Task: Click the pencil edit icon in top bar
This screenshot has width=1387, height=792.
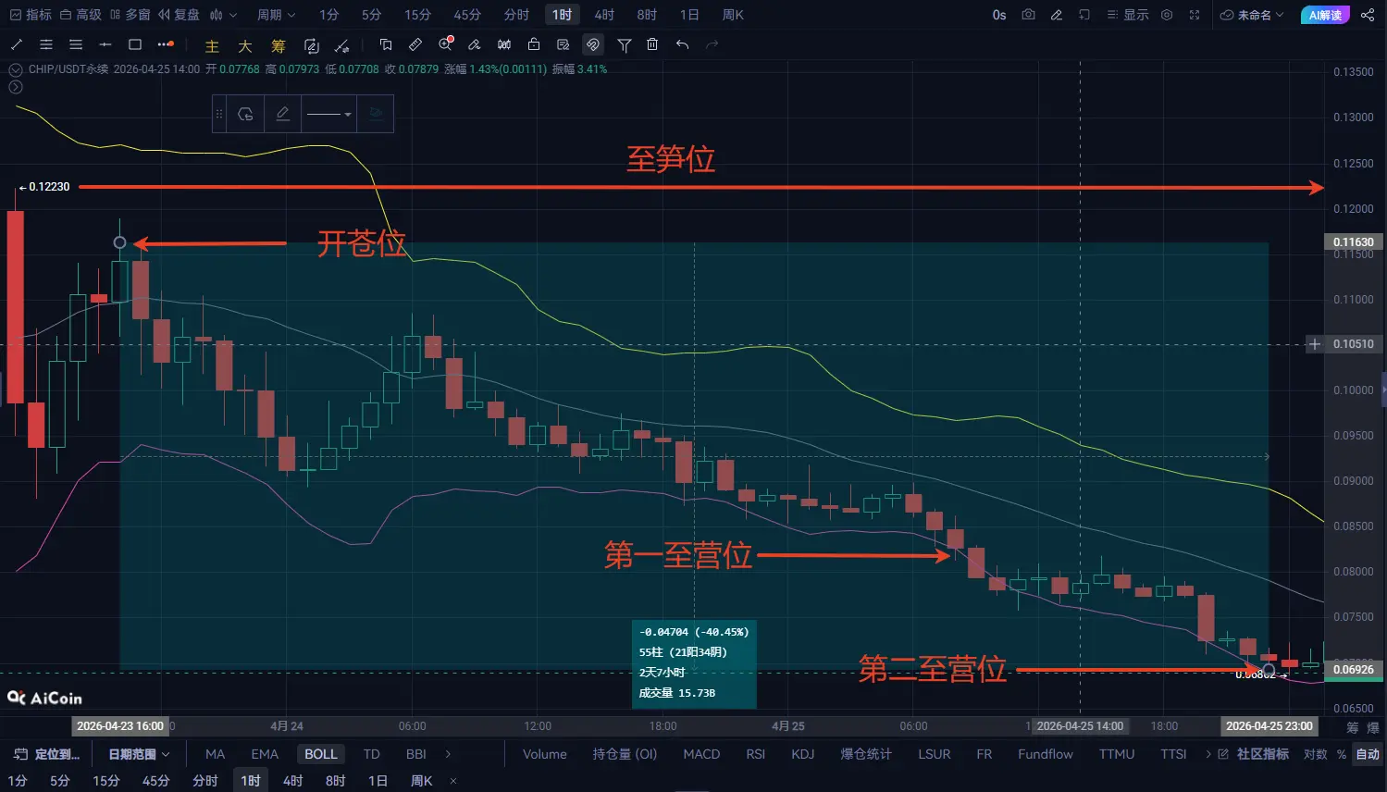Action: 1057,15
